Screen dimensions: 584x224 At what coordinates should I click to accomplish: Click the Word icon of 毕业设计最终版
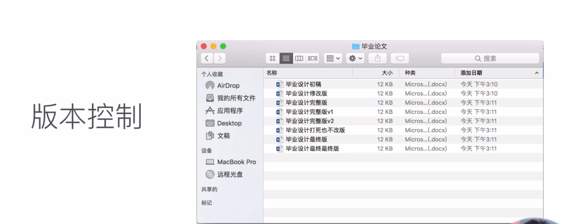pos(279,139)
